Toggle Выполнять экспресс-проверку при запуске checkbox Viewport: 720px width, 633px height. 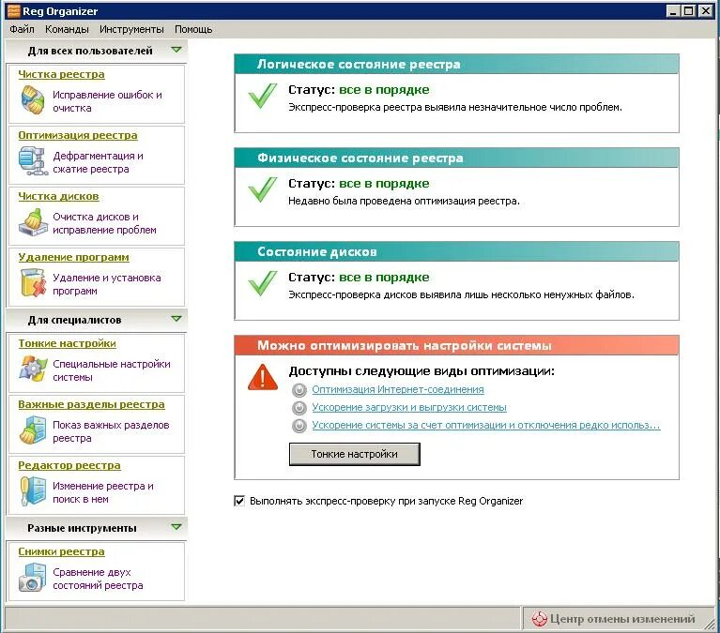(x=239, y=501)
